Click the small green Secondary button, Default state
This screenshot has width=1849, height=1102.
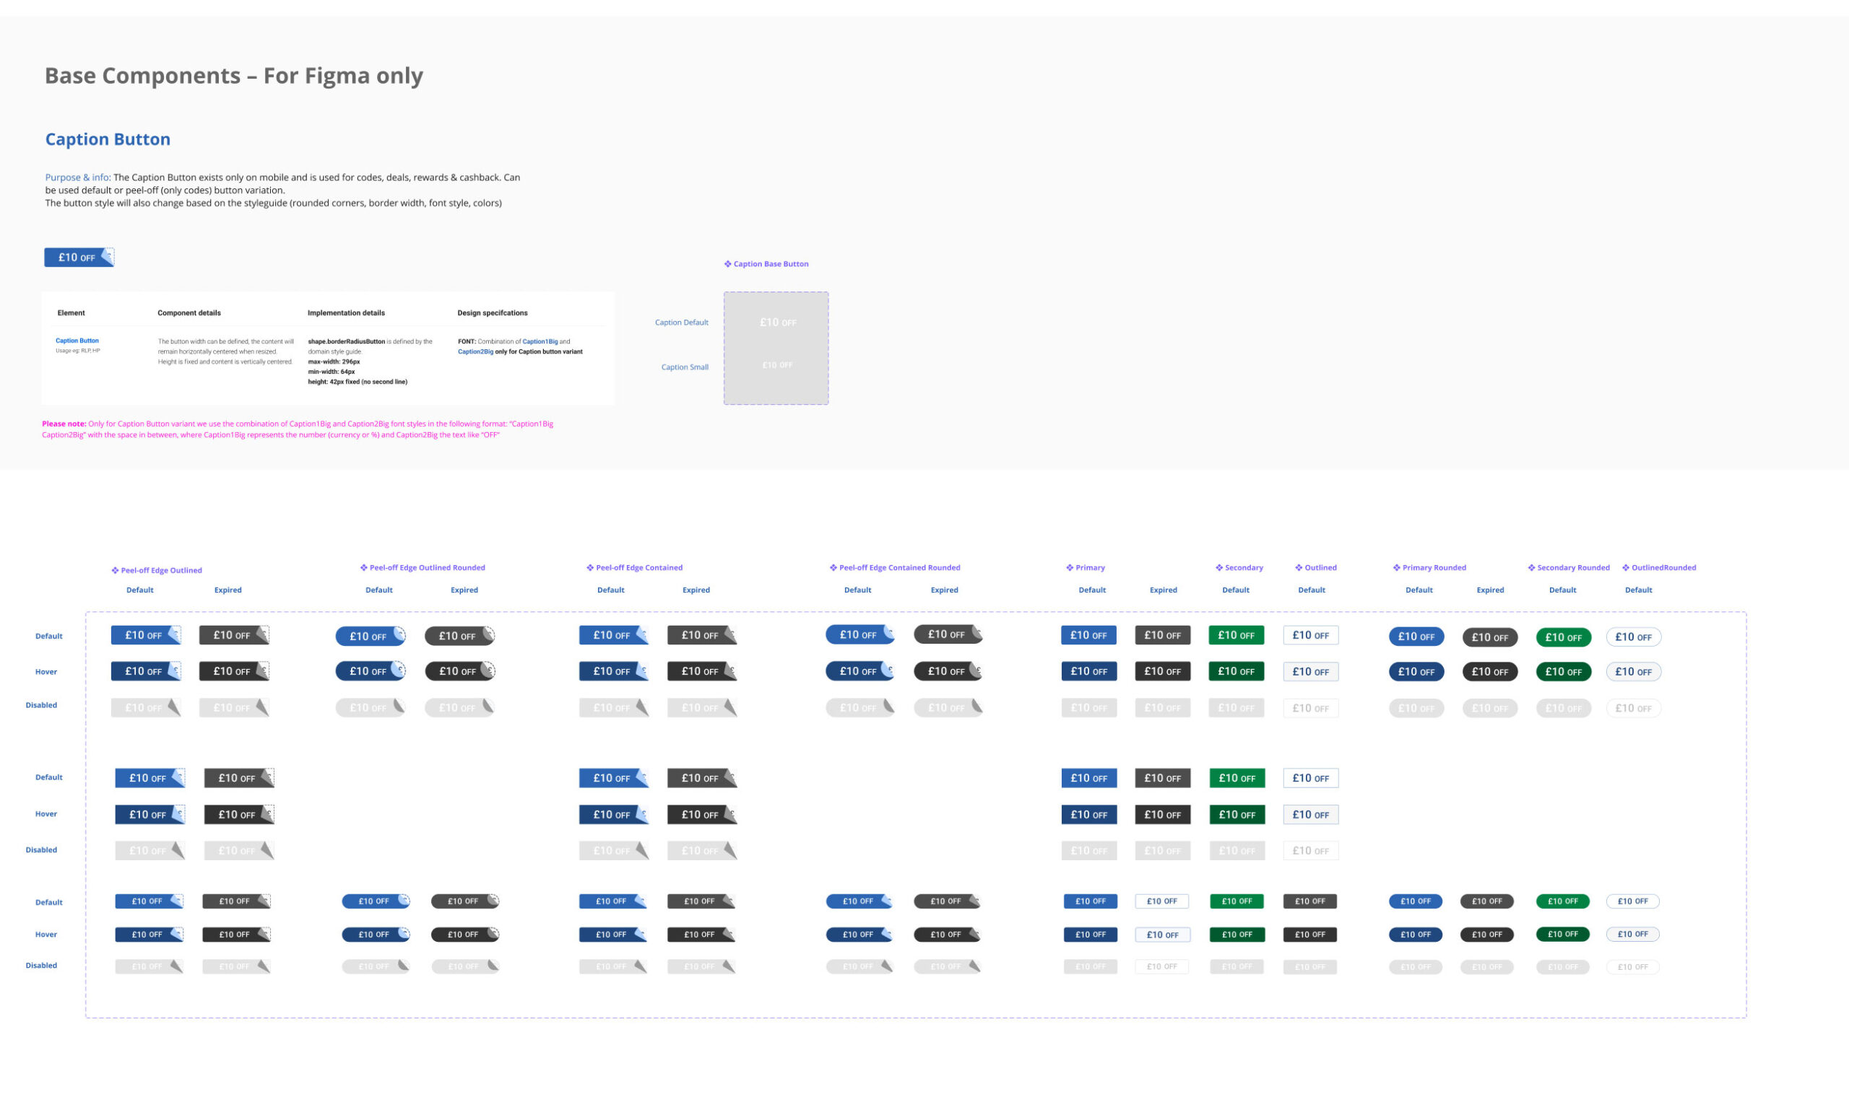pos(1237,901)
